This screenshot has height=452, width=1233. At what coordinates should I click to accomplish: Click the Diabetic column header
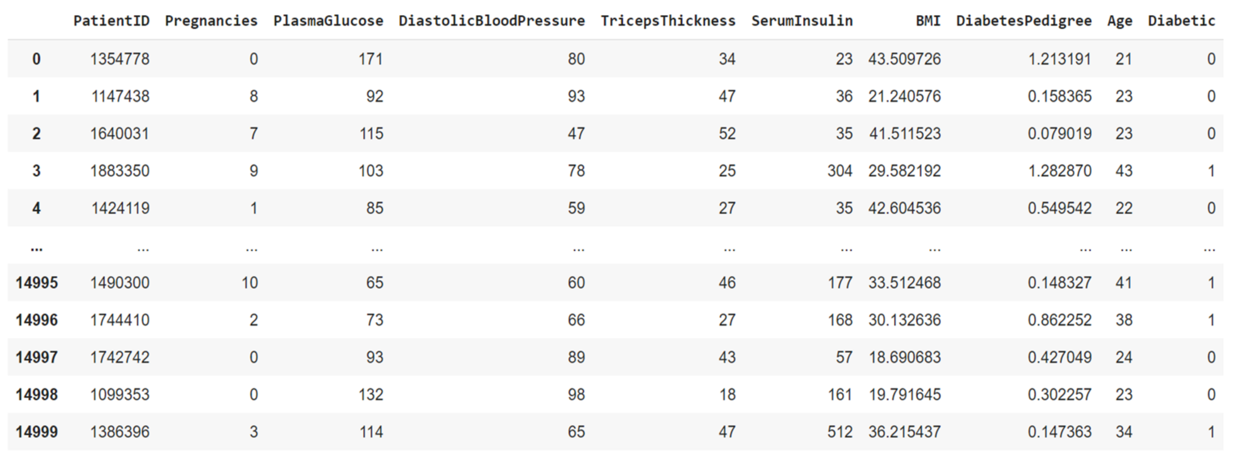[x=1181, y=21]
